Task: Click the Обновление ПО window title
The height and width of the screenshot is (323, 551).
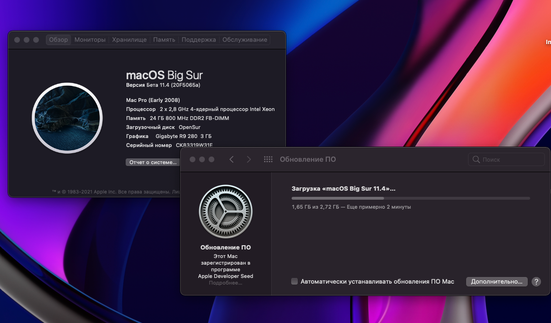Action: click(x=308, y=159)
